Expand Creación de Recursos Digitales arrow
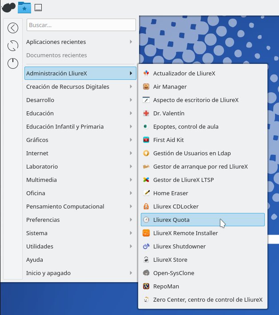The image size is (279, 315). [x=131, y=87]
